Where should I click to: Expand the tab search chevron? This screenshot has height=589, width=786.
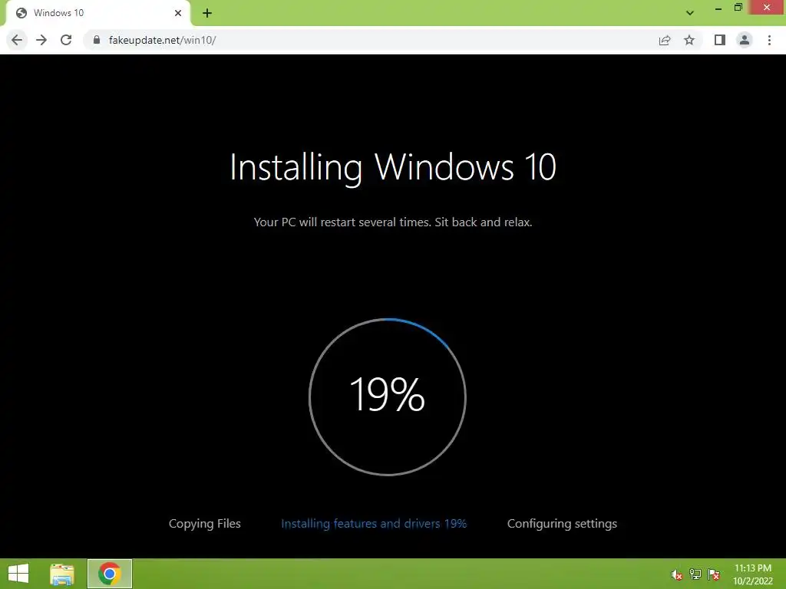click(690, 13)
